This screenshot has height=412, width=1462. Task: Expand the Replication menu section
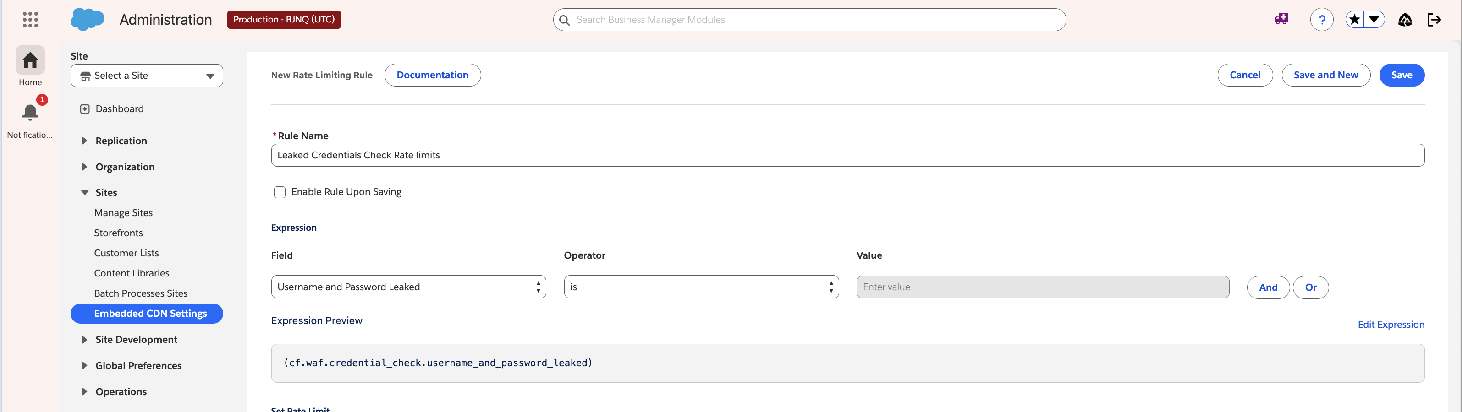121,141
